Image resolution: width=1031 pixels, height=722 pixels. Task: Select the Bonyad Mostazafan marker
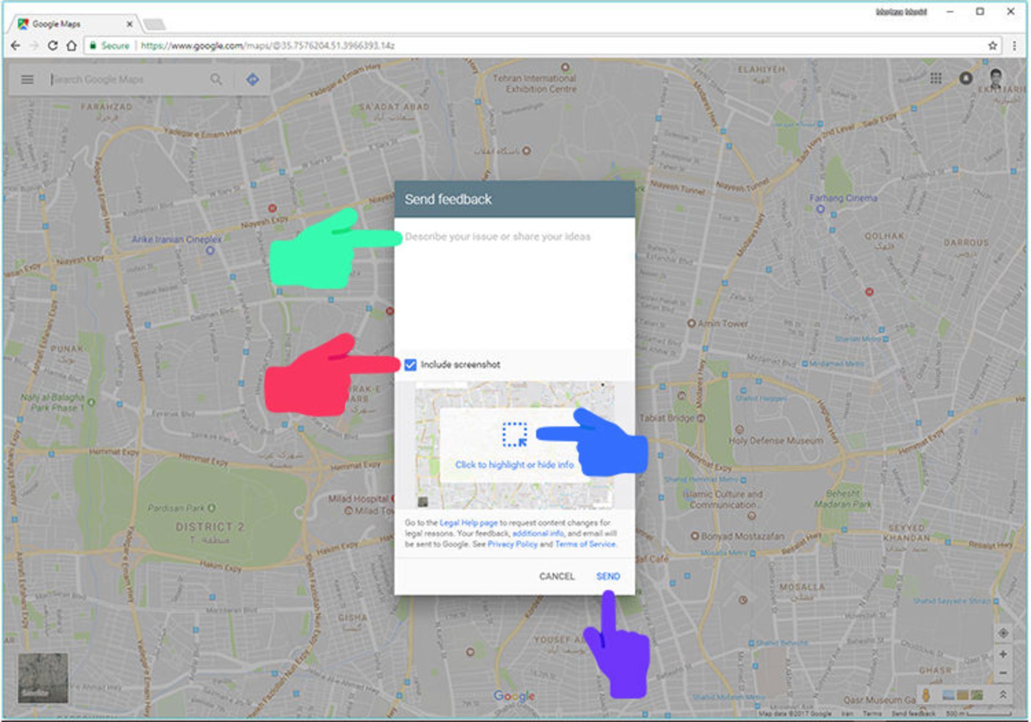click(695, 536)
